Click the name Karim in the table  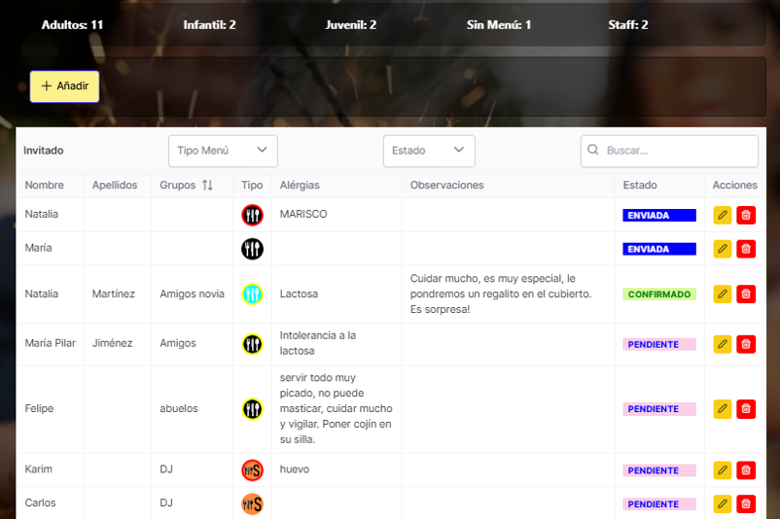(x=38, y=468)
